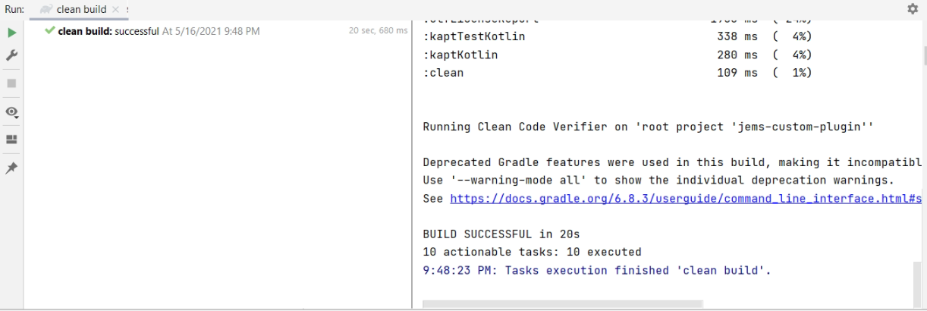Select 'clean build: successful' tree node
The image size is (927, 311).
(108, 31)
